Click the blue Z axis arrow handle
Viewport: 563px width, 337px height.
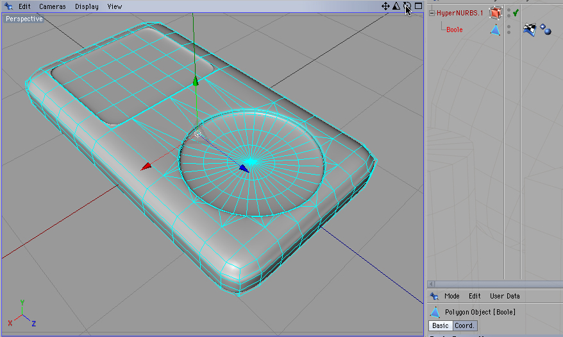coord(244,168)
